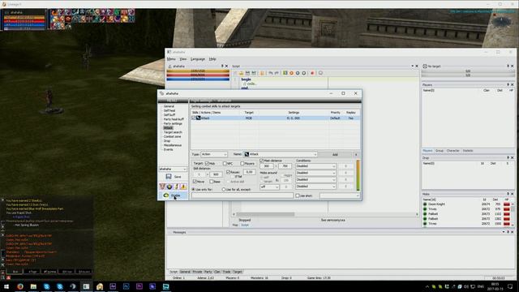This screenshot has height=292, width=519.
Task: Open the Help menu
Action: click(x=212, y=59)
